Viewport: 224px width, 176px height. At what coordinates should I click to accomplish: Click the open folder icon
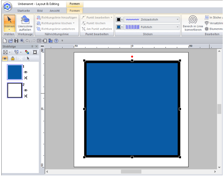[10, 41]
